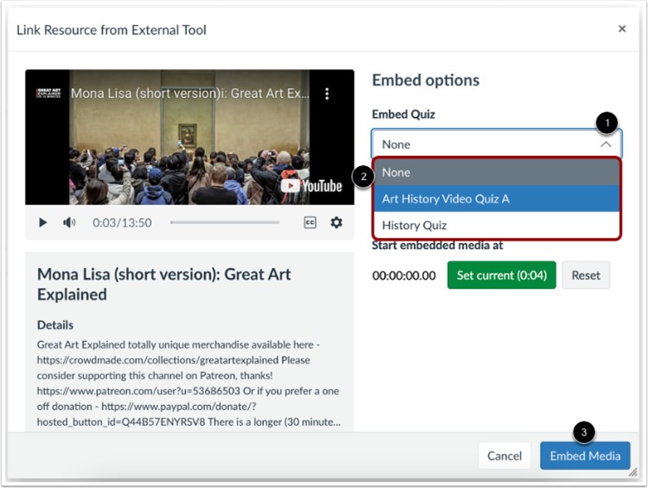The height and width of the screenshot is (488, 648).
Task: Pick History Quiz option
Action: pyautogui.click(x=497, y=225)
